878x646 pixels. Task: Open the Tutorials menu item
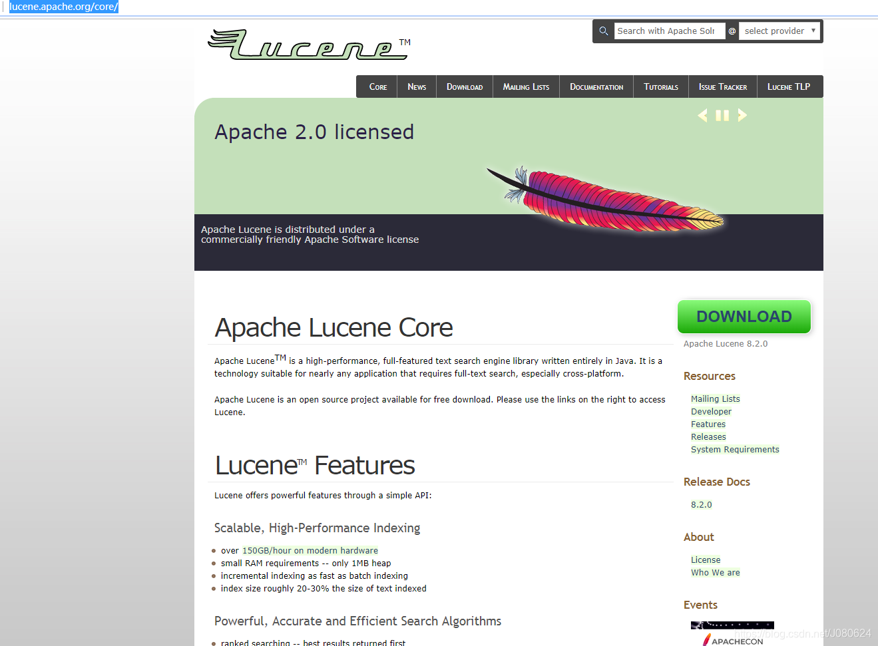click(661, 86)
